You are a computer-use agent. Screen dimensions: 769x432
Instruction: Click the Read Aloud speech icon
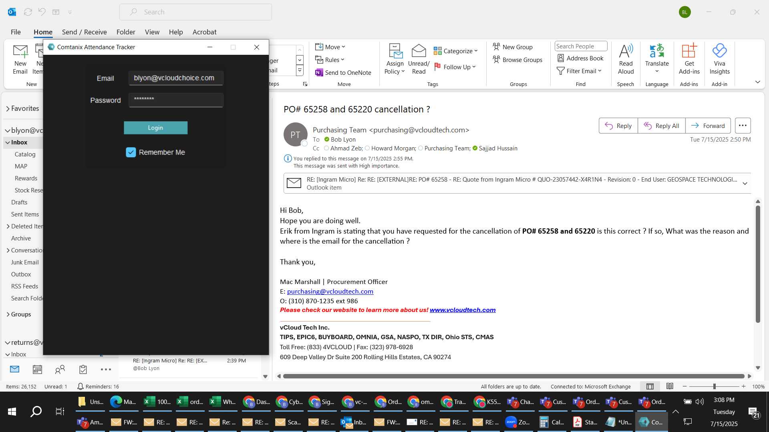coord(626,59)
